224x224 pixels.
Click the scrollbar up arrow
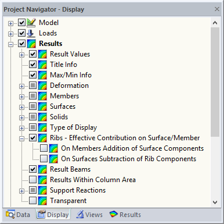[215, 23]
